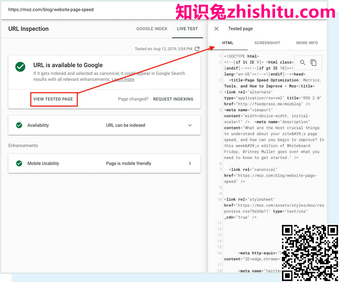339x282 pixels.
Task: Click the 'Mobile Usability' row label
Action: point(43,163)
